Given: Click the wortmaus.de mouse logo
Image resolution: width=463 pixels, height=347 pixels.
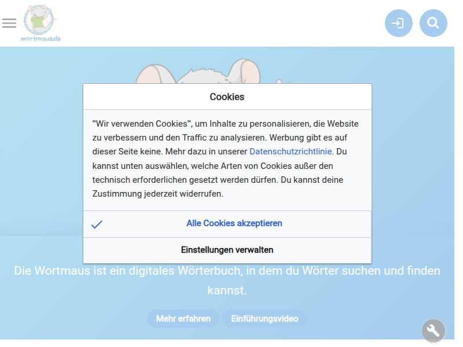Looking at the screenshot, I should pos(41,23).
